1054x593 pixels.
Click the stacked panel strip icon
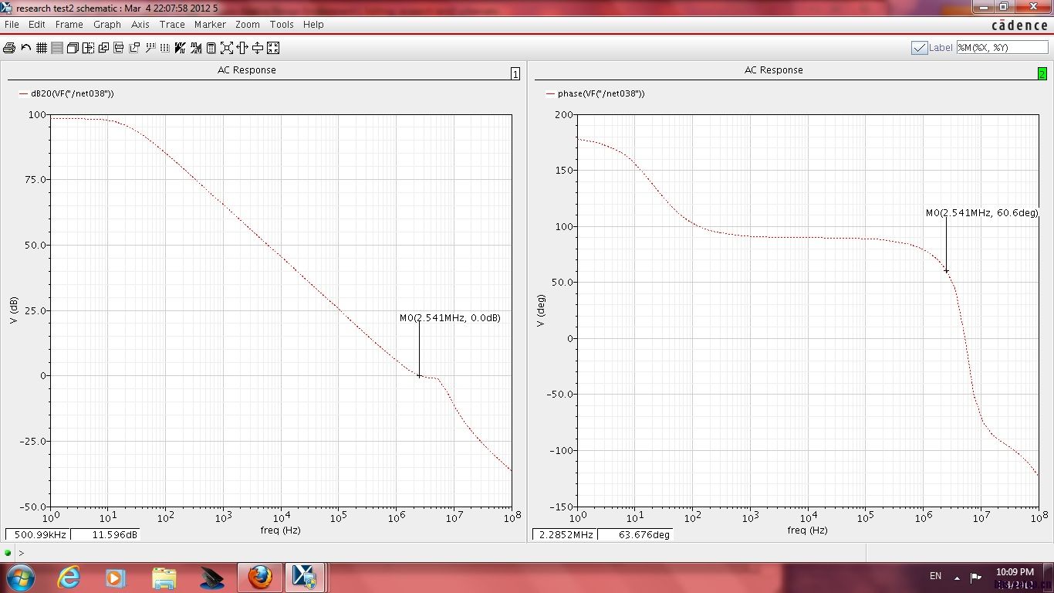(119, 48)
